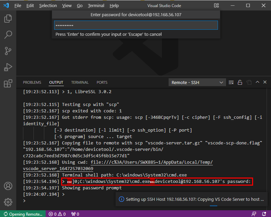Image resolution: width=271 pixels, height=217 pixels.
Task: Open Customize Layout icon in title bar
Action: point(216,5)
